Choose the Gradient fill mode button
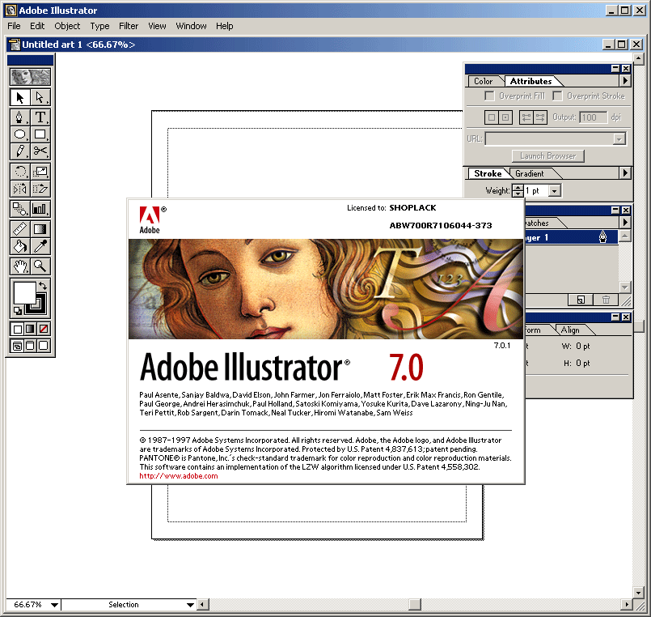Screen dimensions: 651x617 [30, 330]
